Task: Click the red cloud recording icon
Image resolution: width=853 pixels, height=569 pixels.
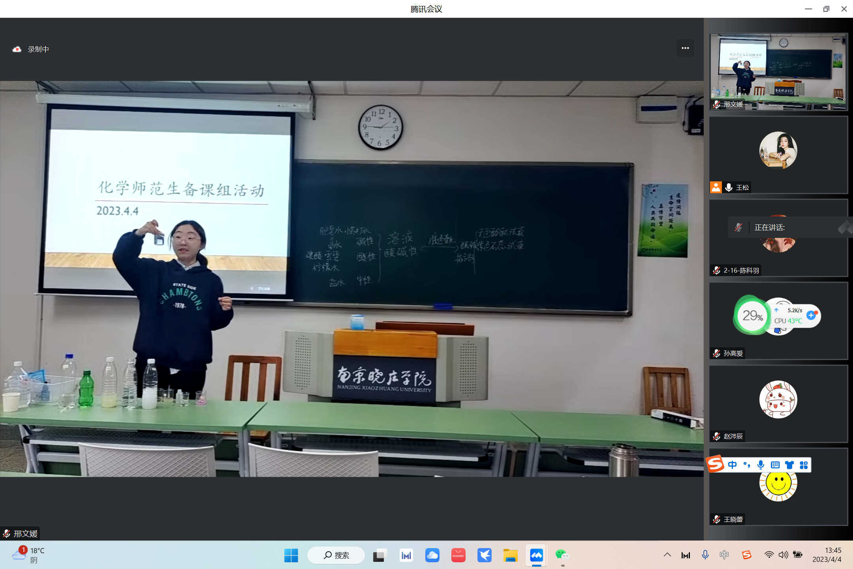Action: 17,49
